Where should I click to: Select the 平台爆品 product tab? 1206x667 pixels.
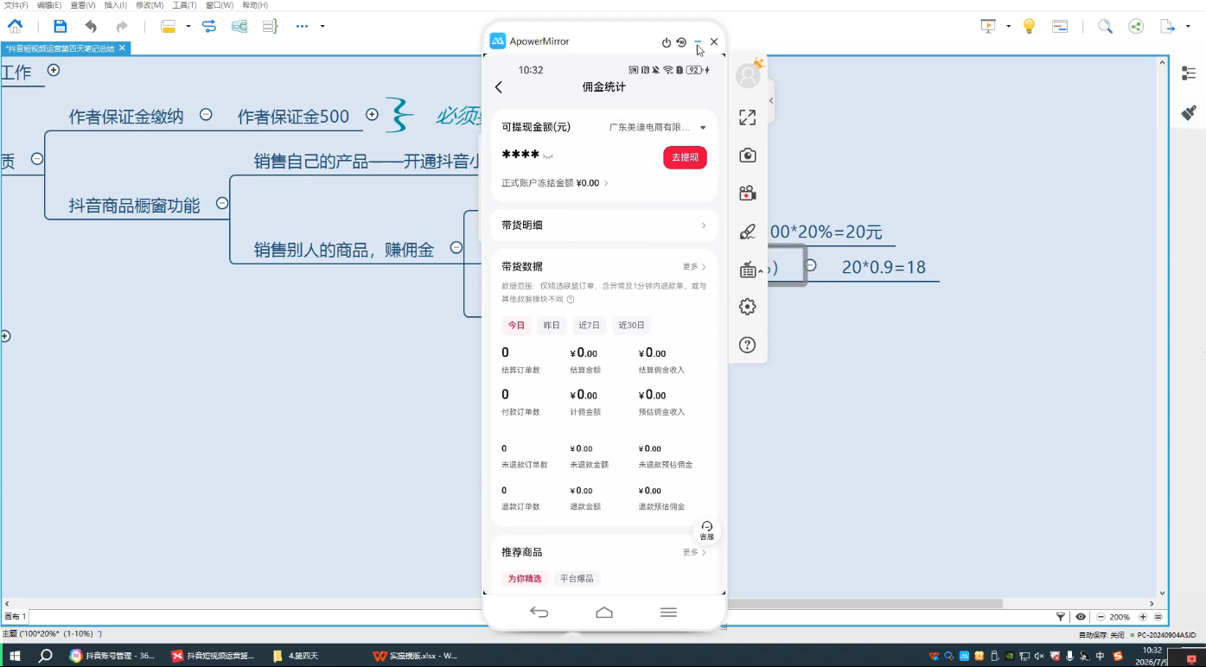point(577,579)
